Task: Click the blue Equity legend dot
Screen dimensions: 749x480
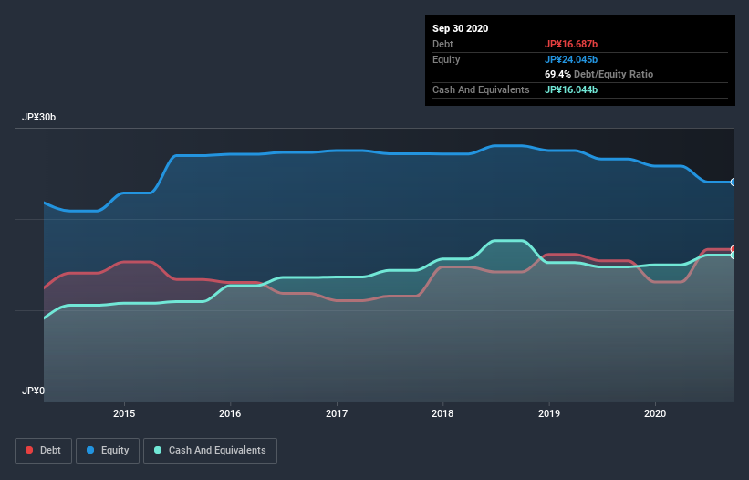Action: (x=90, y=450)
